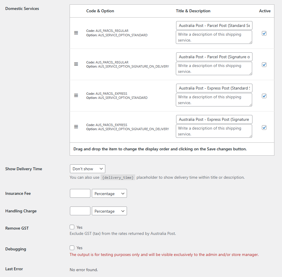Focus description box for Parcel Post Signature
Screen dimensions: 282x277
214,68
